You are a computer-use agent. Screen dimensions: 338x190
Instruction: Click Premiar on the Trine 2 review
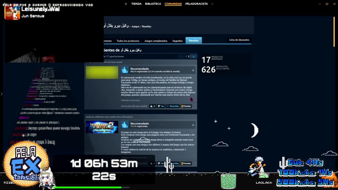click(x=186, y=163)
